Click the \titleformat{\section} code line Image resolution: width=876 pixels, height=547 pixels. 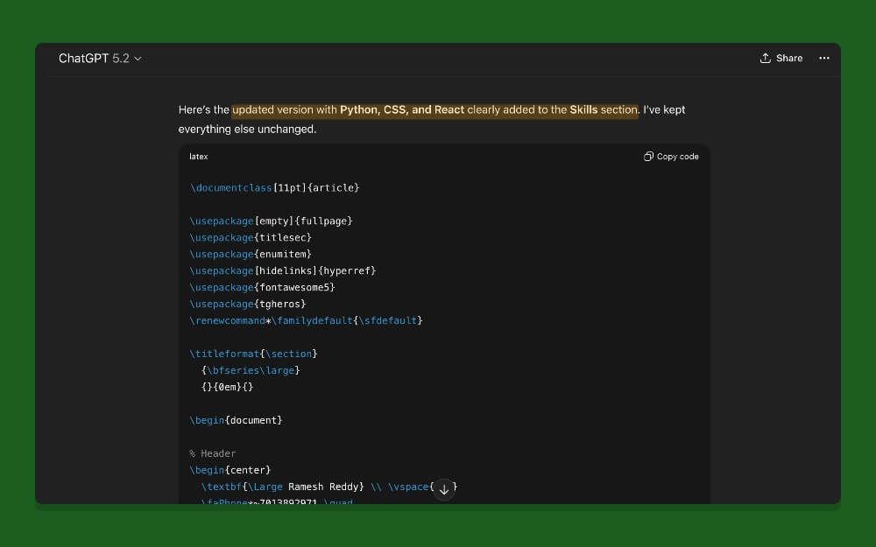(x=253, y=354)
